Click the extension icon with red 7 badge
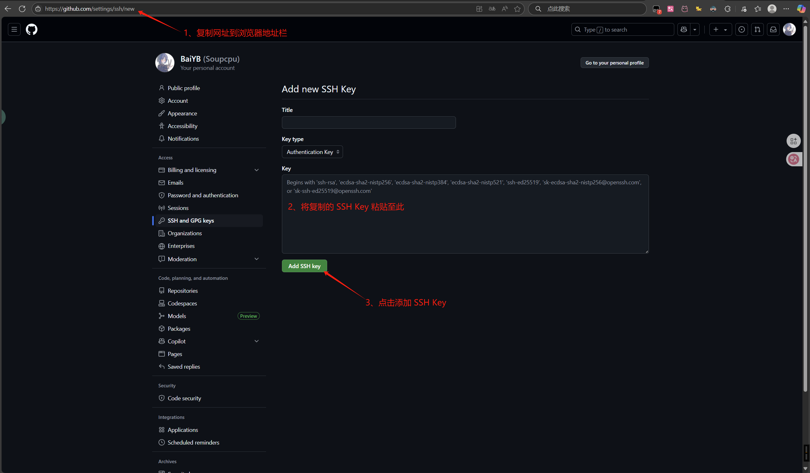810x473 pixels. coord(656,9)
